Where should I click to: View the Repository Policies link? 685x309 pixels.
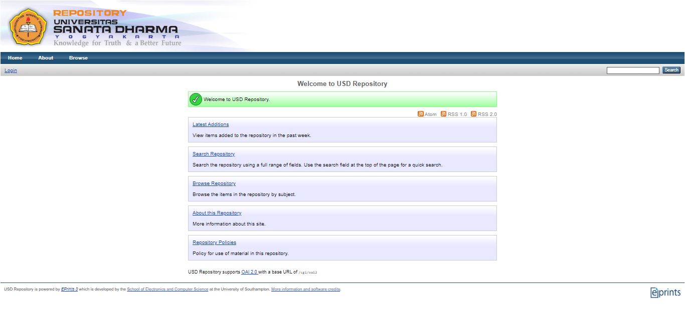[214, 242]
